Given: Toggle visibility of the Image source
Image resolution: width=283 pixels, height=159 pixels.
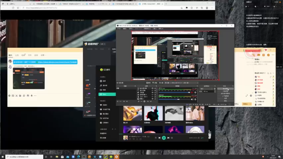Looking at the screenshot, I should [152, 99].
